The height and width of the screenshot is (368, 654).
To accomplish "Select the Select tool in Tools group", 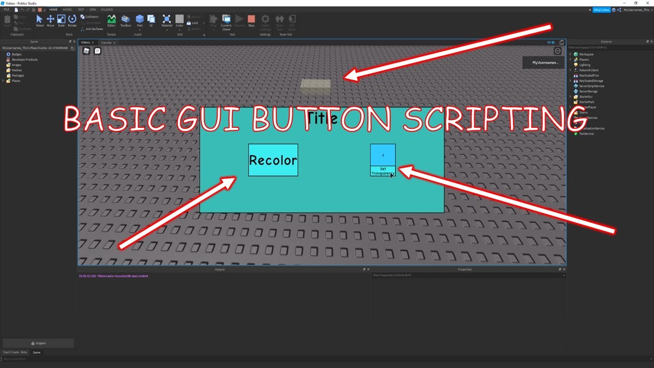I will click(40, 20).
